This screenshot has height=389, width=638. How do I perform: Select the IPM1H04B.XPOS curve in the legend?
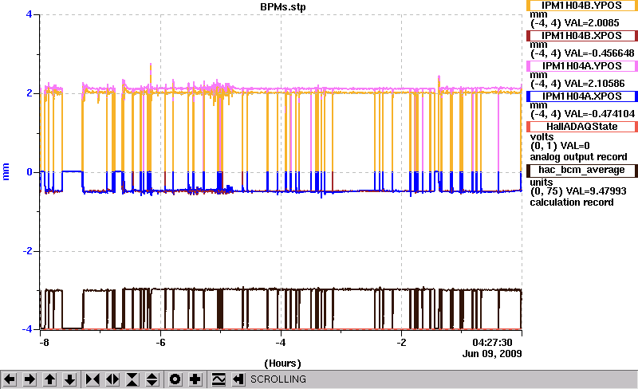click(582, 36)
